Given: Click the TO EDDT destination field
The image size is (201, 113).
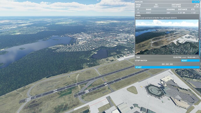Looking at the screenshot, I should point(156,6).
